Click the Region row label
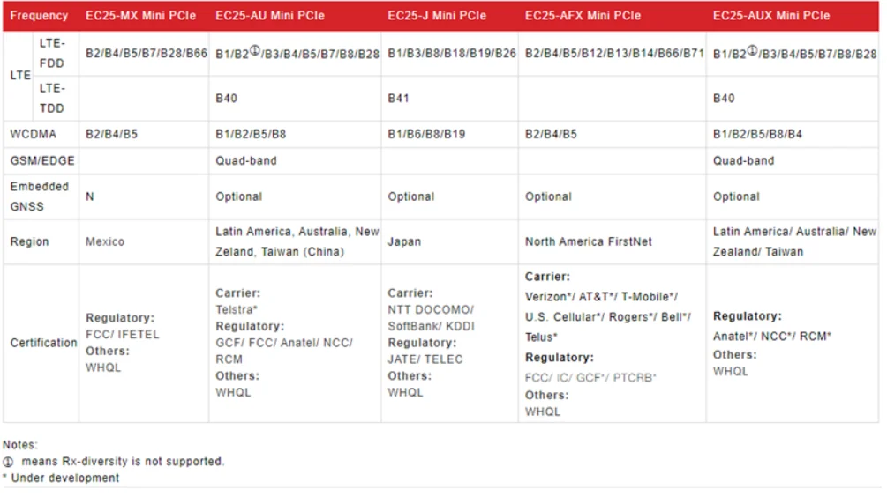The width and height of the screenshot is (887, 504). (x=29, y=241)
